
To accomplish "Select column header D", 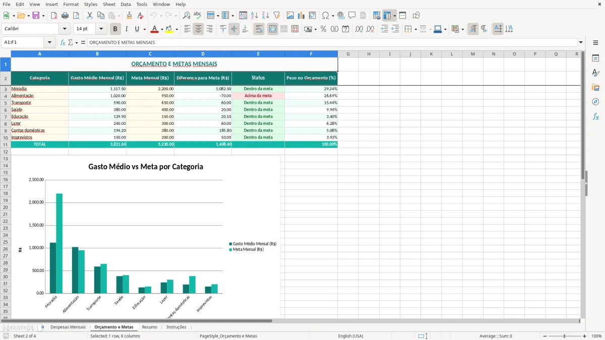I will pyautogui.click(x=203, y=54).
